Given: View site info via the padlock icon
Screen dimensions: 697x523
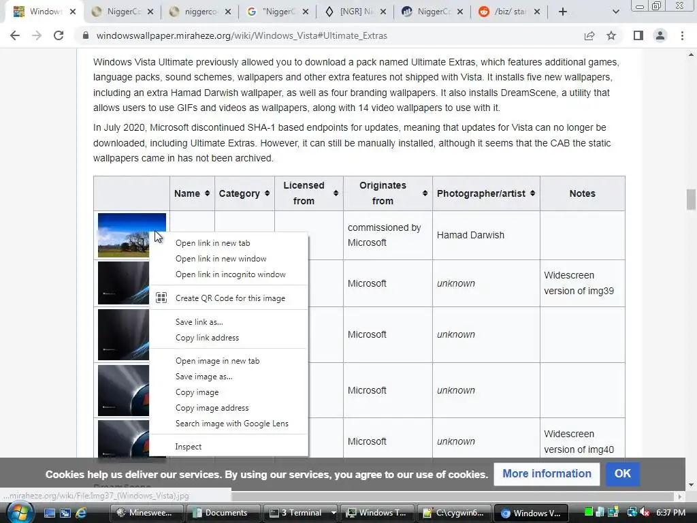Looking at the screenshot, I should 85,35.
